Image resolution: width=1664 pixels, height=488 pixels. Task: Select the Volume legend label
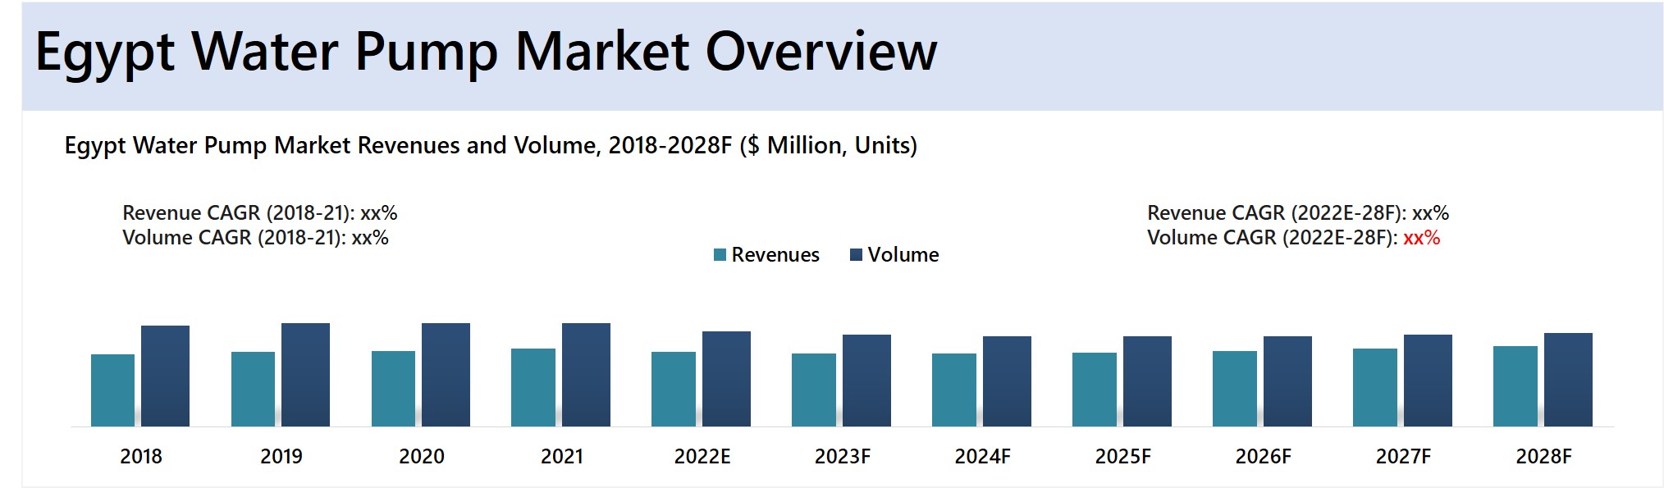(903, 255)
